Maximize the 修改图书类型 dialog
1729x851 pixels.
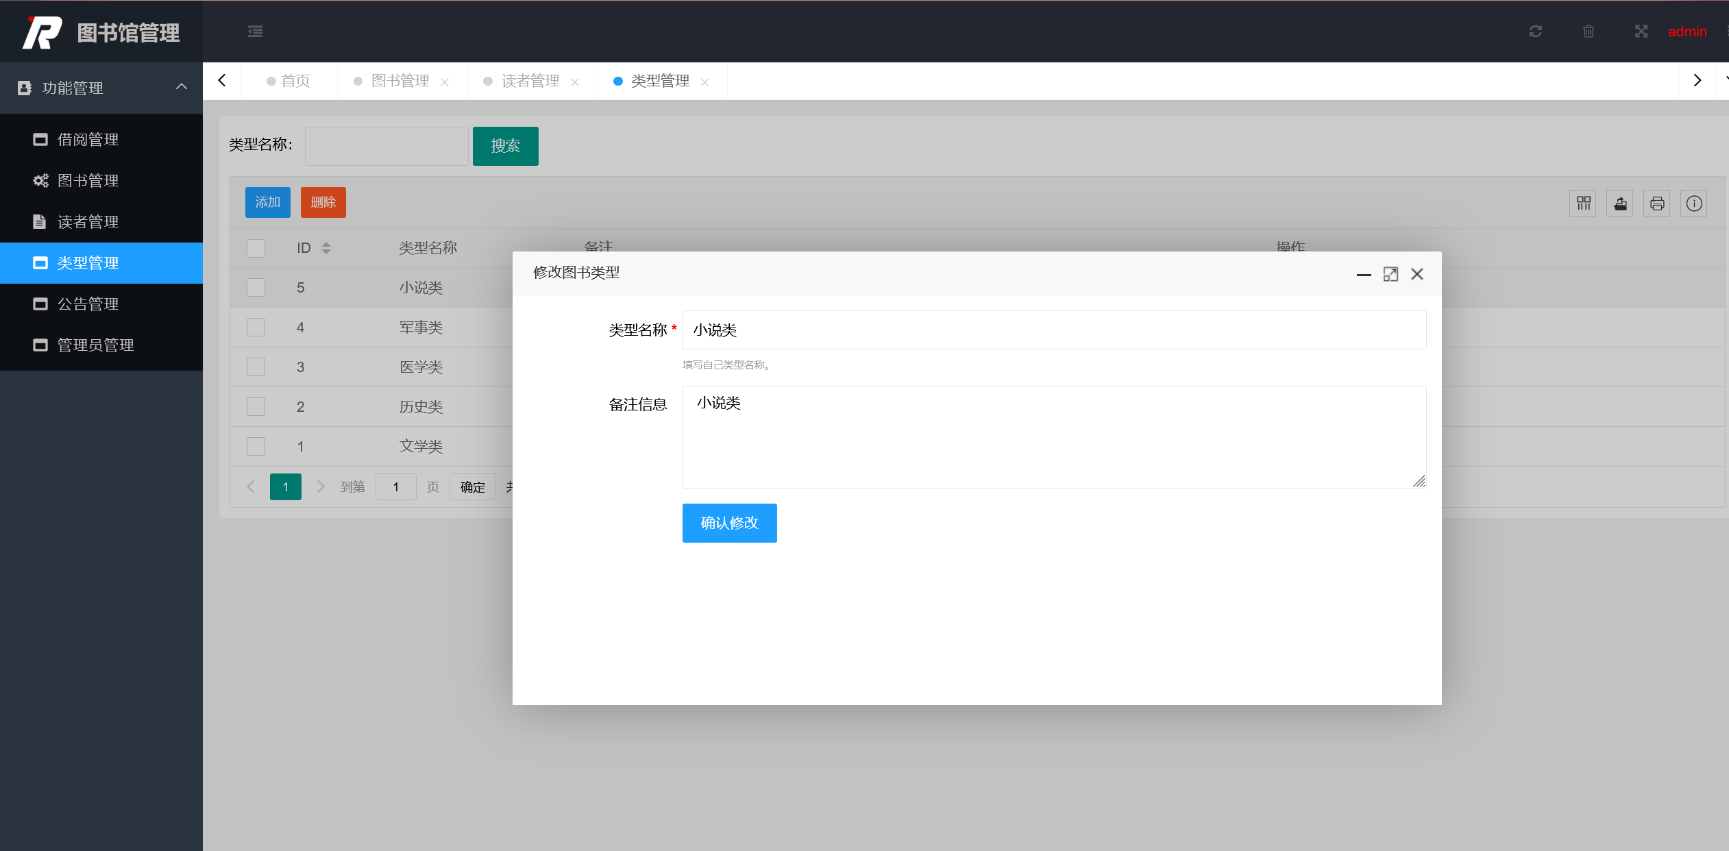(1390, 274)
